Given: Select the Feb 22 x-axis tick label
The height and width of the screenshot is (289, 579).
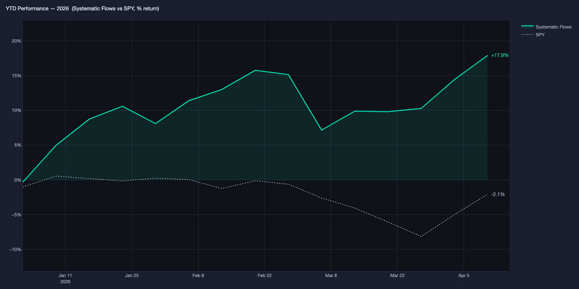Looking at the screenshot, I should (265, 275).
